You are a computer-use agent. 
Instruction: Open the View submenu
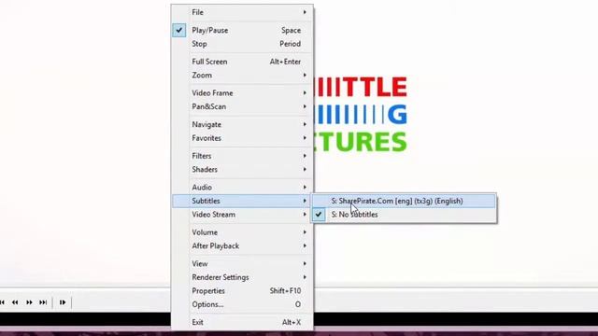[x=242, y=264]
